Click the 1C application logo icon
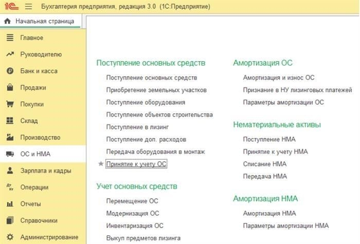 click(x=10, y=6)
